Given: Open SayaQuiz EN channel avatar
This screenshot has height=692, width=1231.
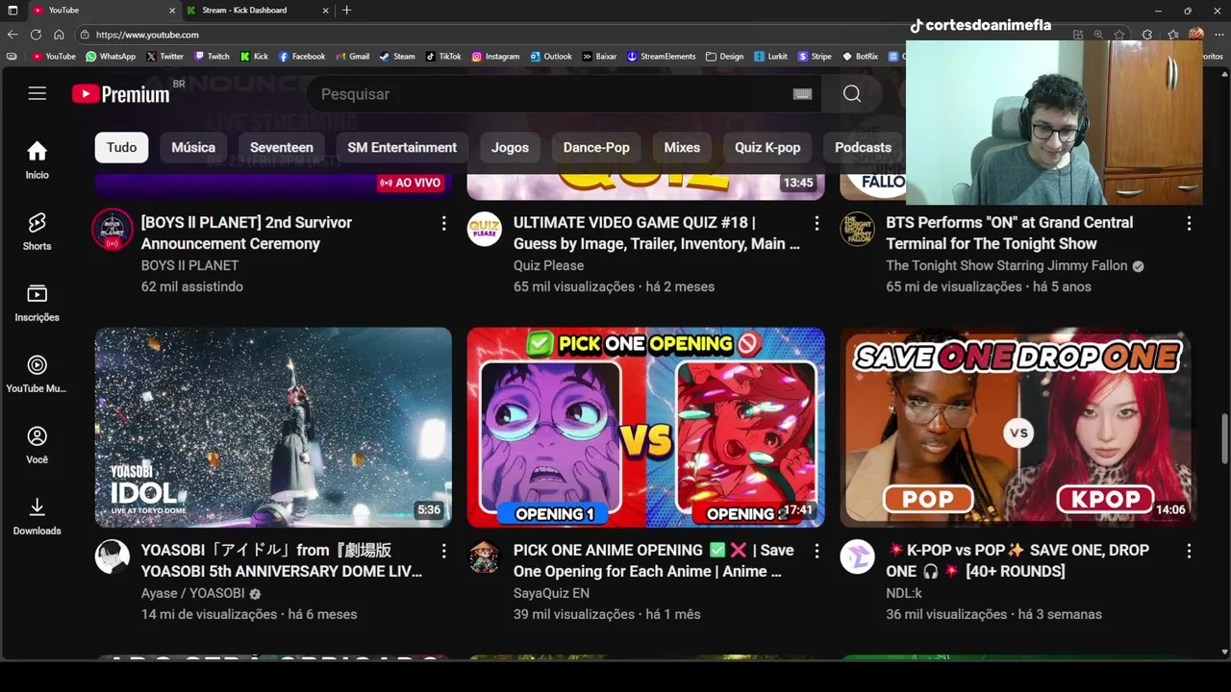Looking at the screenshot, I should (485, 556).
